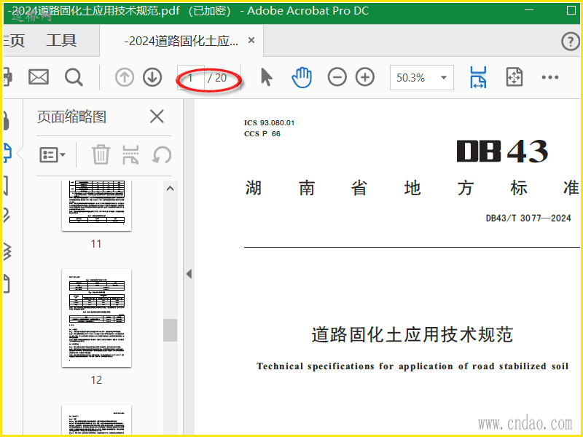Delete selected page trash icon

tap(101, 154)
